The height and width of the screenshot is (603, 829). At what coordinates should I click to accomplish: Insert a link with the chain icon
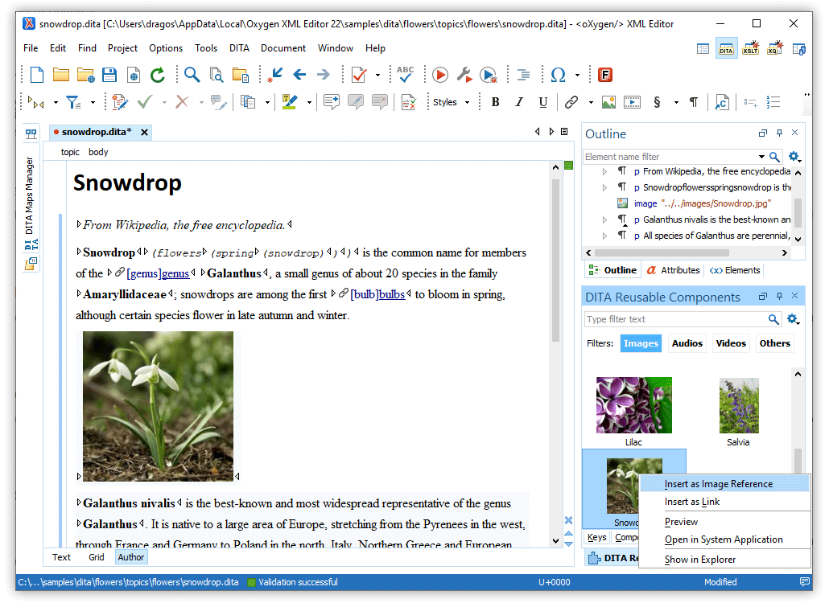pos(571,102)
